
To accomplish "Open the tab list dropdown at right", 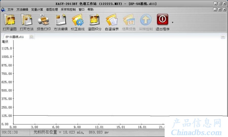I will [223, 37].
